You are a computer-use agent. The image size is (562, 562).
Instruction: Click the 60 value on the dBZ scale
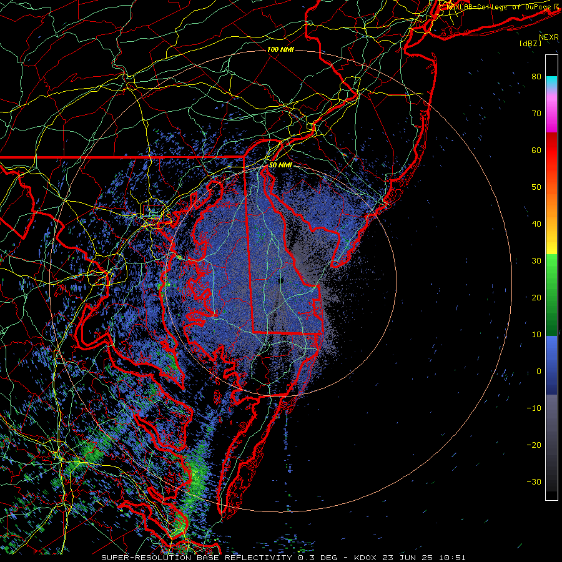[x=536, y=150]
